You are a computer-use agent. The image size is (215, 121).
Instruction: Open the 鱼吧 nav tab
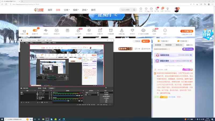point(93,10)
